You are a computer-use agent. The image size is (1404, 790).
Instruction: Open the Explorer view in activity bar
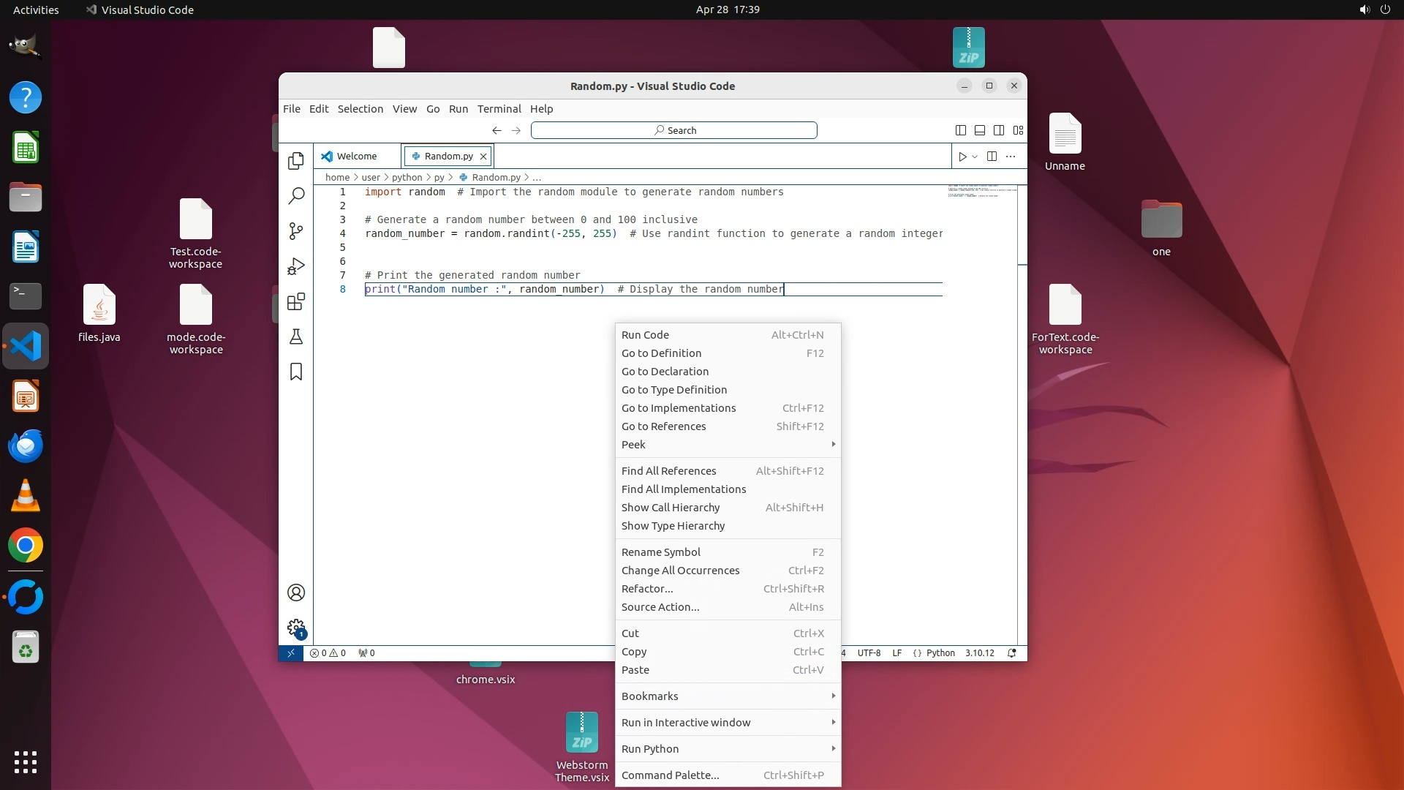(x=295, y=161)
